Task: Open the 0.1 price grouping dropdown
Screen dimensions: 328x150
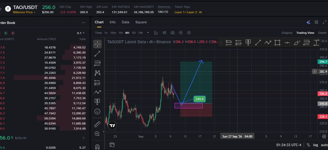Action: (x=81, y=33)
